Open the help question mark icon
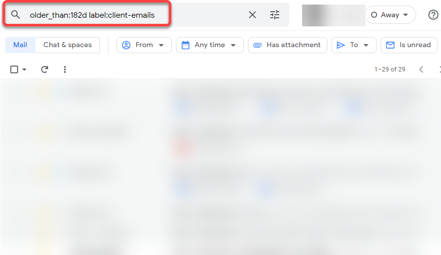 (433, 15)
